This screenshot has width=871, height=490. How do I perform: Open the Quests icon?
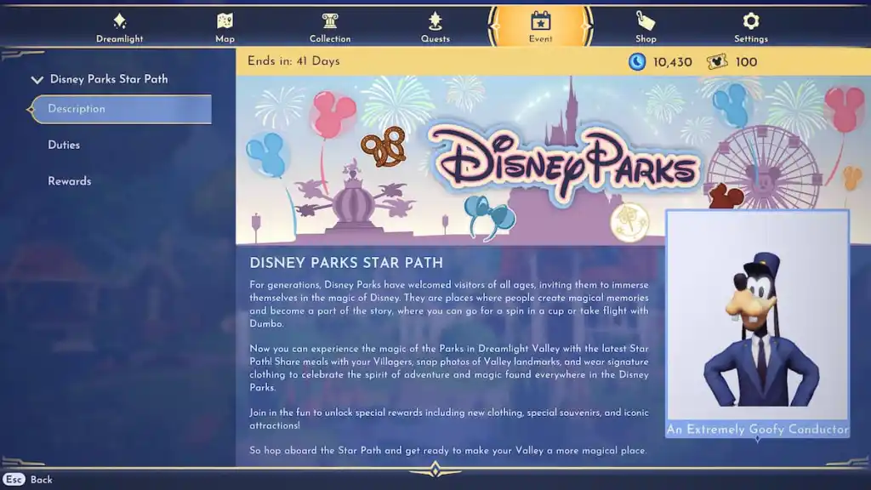tap(435, 21)
